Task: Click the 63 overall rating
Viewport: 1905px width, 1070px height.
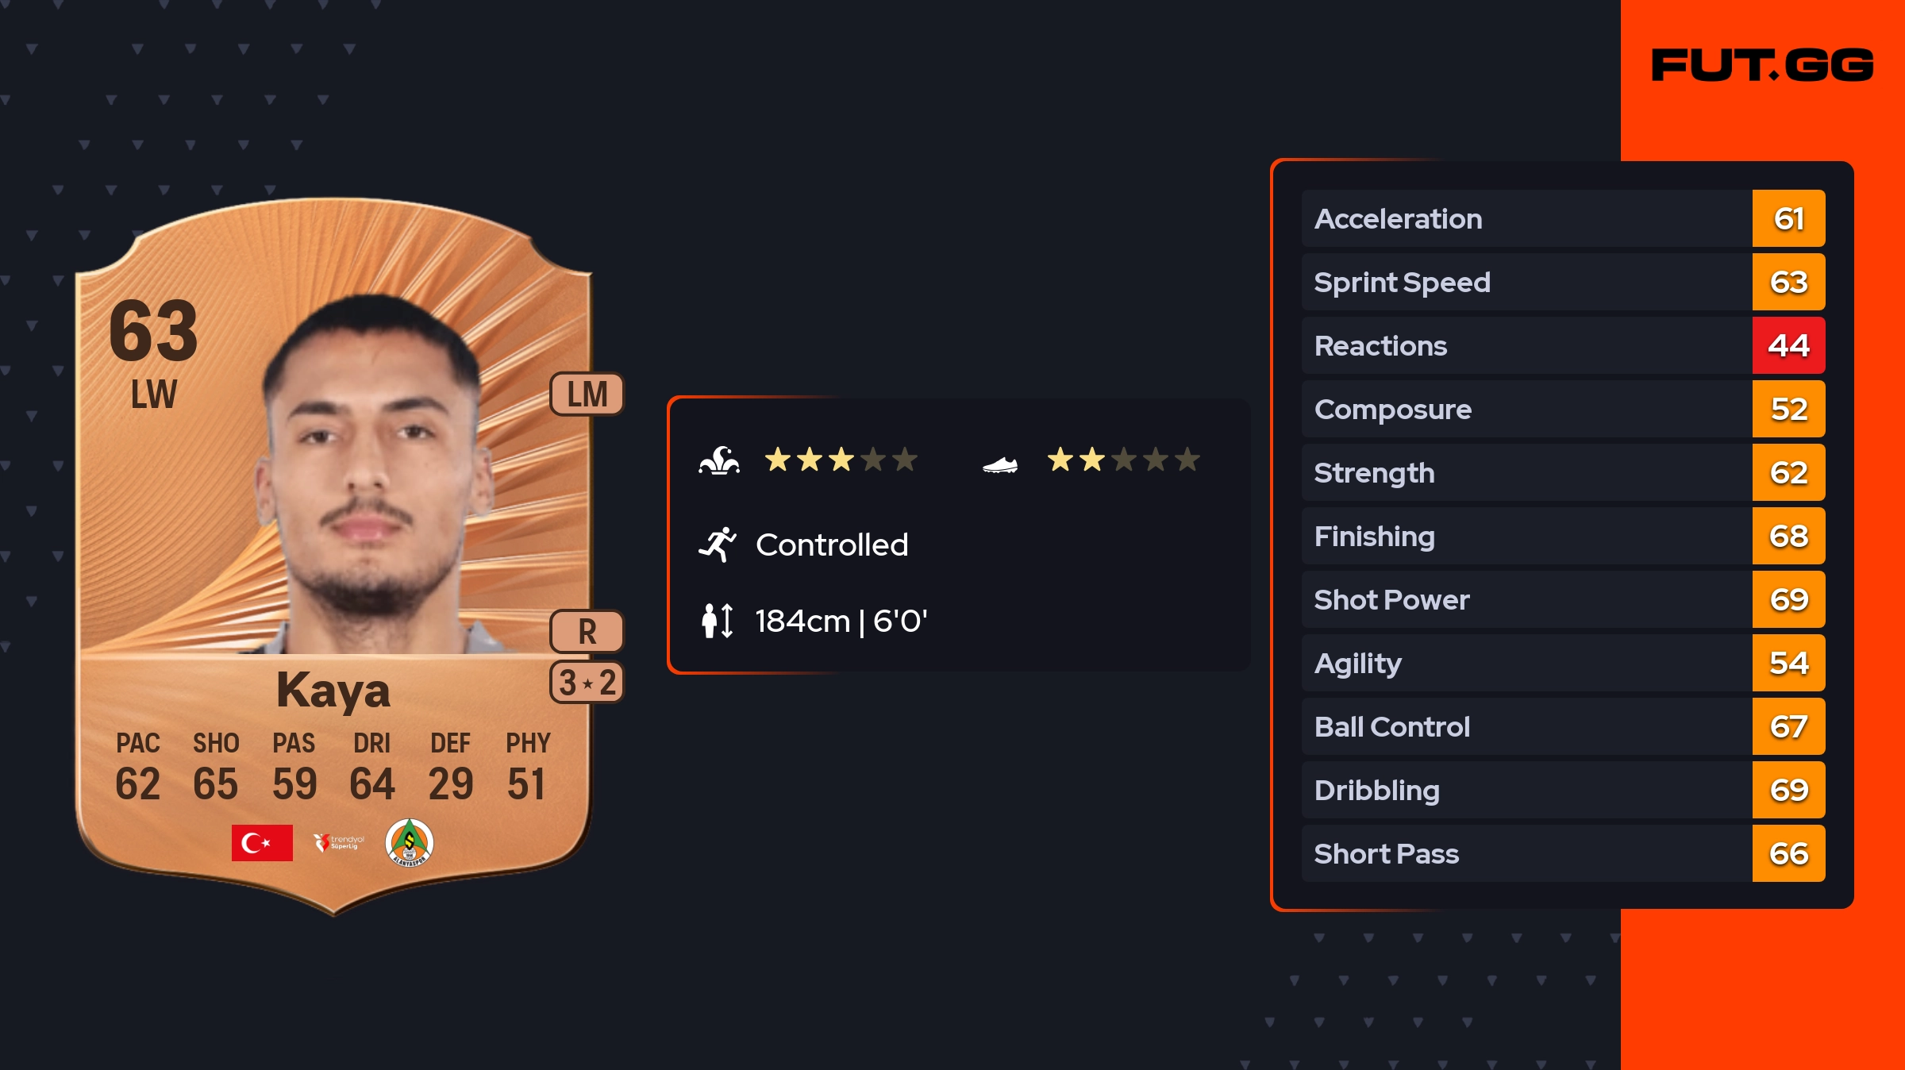Action: 153,330
